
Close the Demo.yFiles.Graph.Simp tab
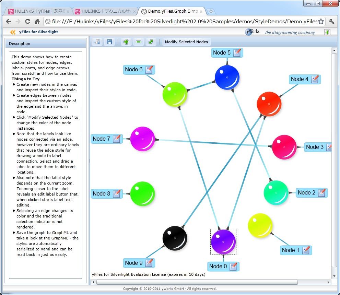(x=201, y=11)
